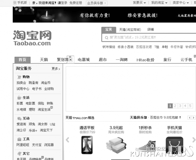This screenshot has height=160, width=196.
Task: Click the Taobao.com logo
Action: click(32, 38)
